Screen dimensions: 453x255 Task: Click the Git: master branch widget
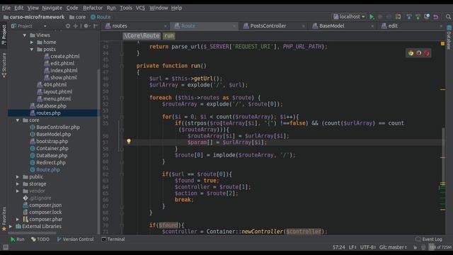393,247
